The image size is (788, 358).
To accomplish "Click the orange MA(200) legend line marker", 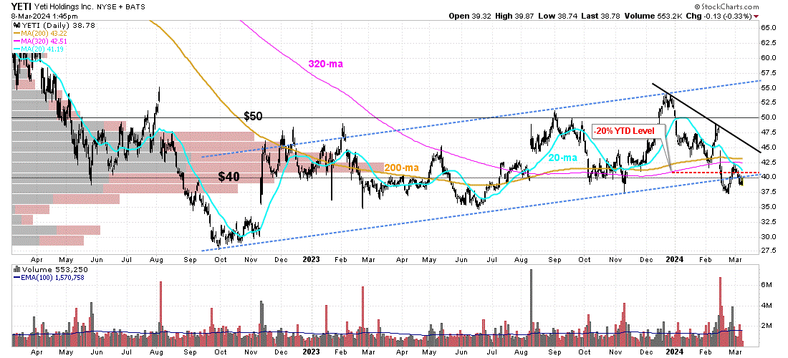I will point(16,33).
